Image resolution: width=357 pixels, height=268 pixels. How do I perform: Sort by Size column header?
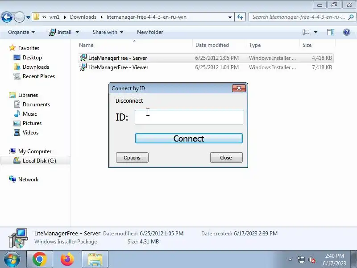307,45
